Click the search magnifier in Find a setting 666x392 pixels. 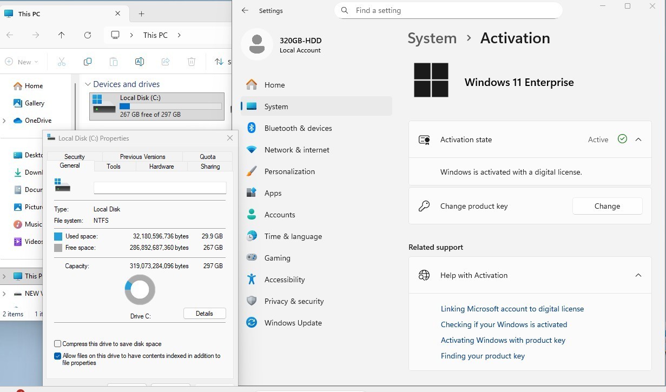[x=345, y=10]
